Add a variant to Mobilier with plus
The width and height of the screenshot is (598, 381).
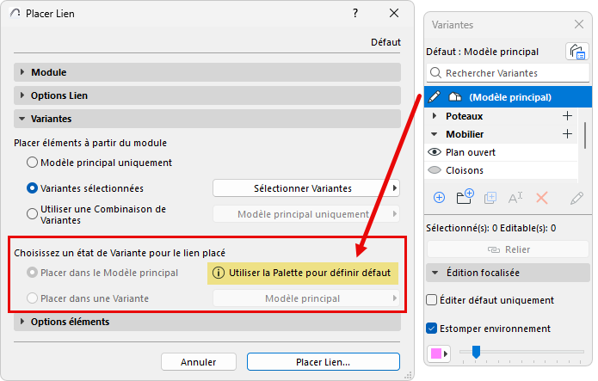point(567,134)
